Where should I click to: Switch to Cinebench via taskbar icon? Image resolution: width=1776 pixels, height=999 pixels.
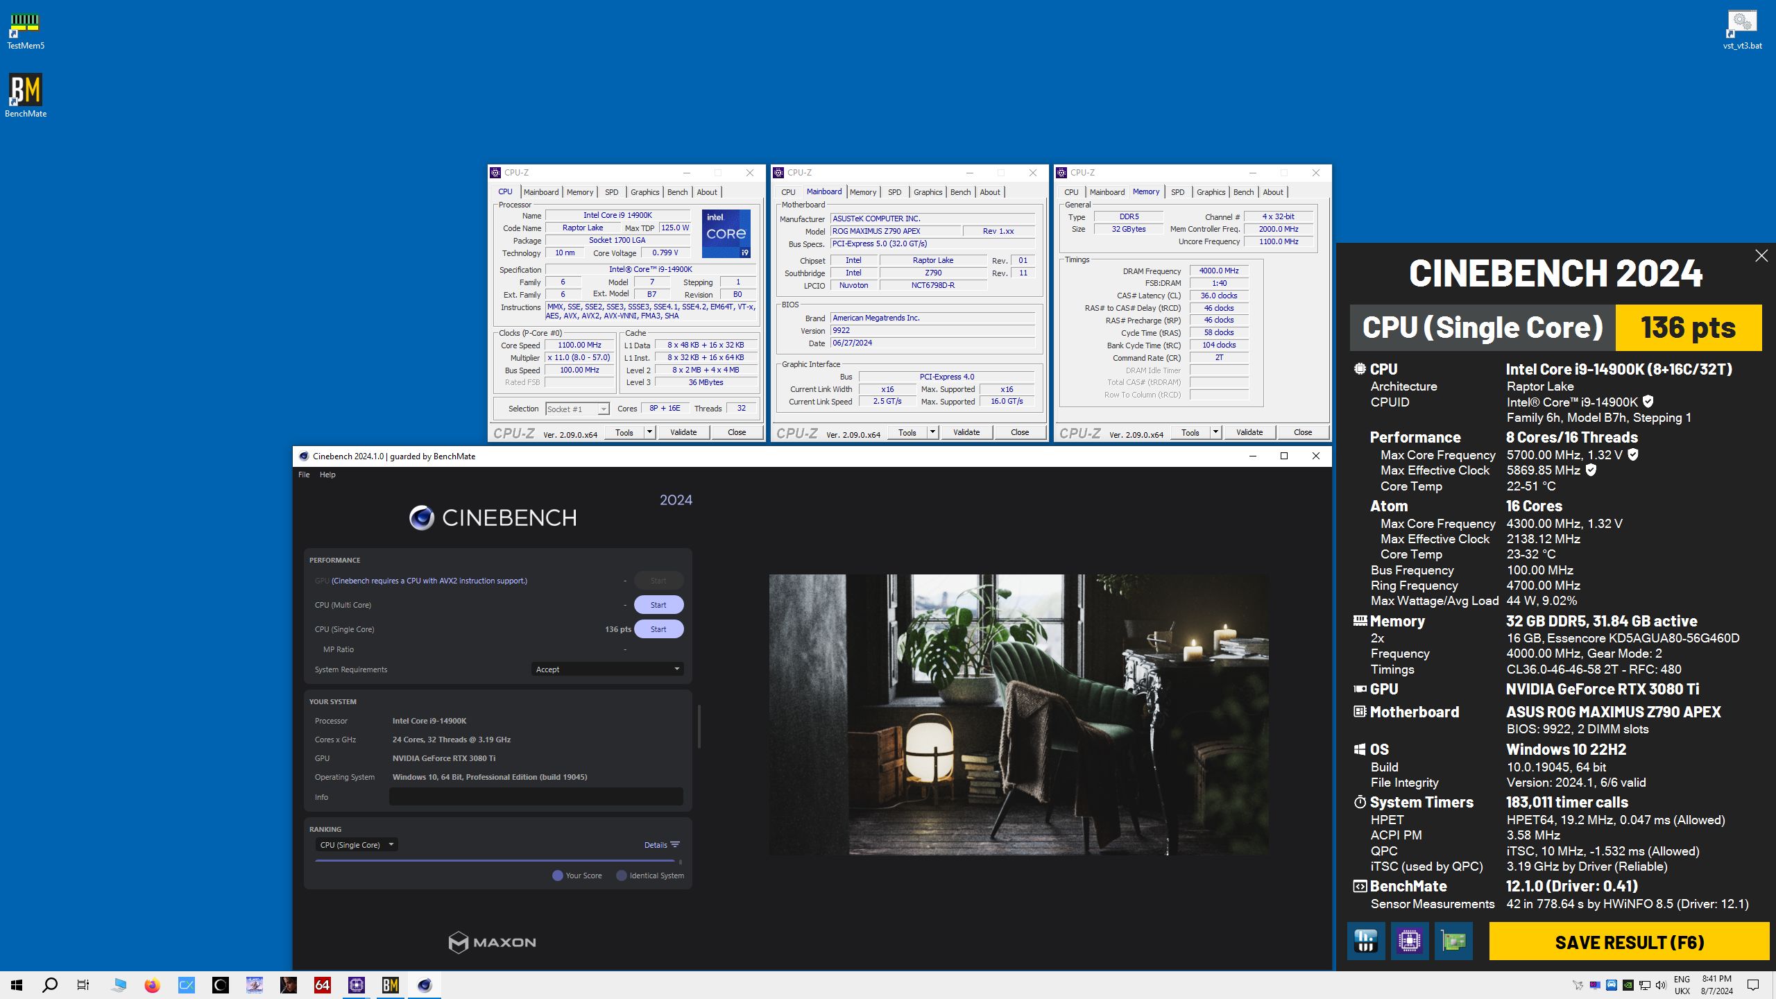pos(425,984)
